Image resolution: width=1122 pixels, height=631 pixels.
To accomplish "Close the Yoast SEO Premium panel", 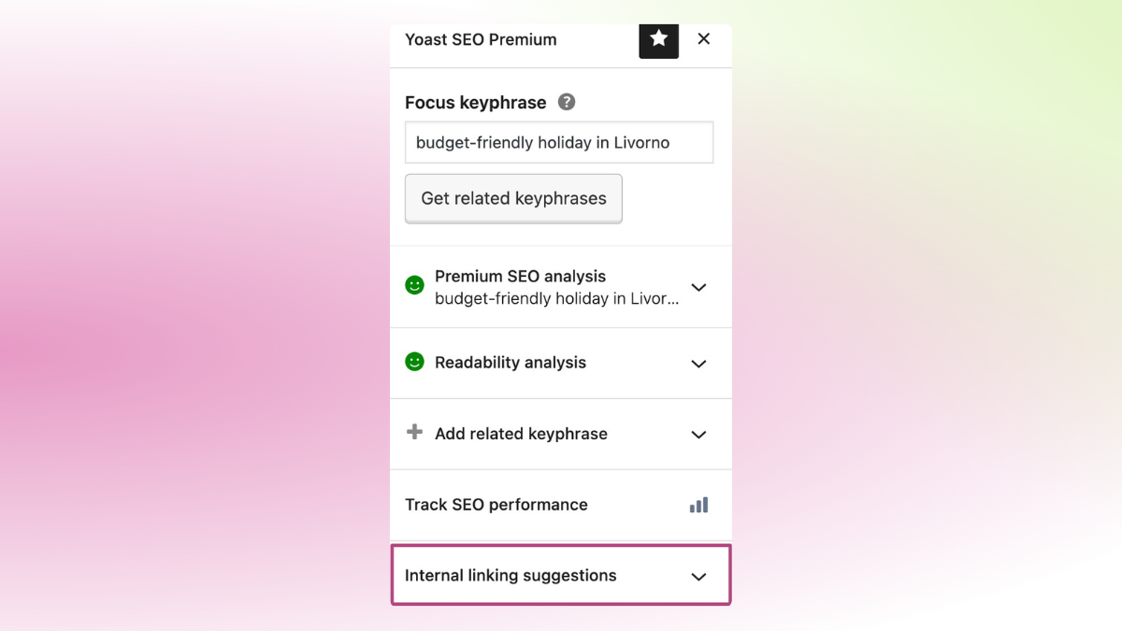I will [704, 39].
